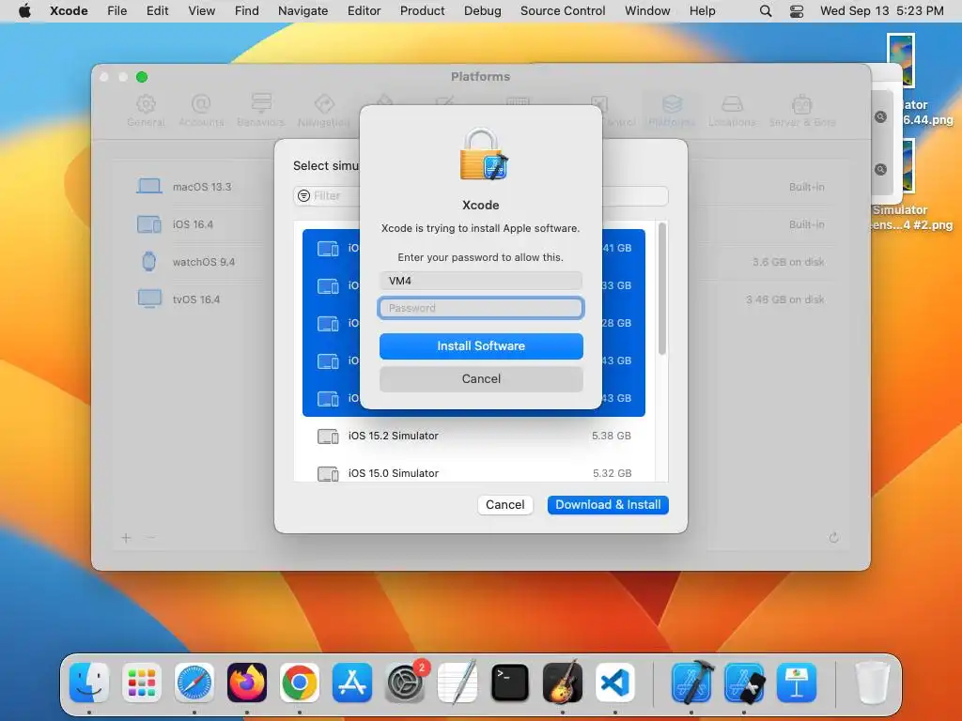
Task: Open Control Center in the menu bar
Action: (x=797, y=11)
